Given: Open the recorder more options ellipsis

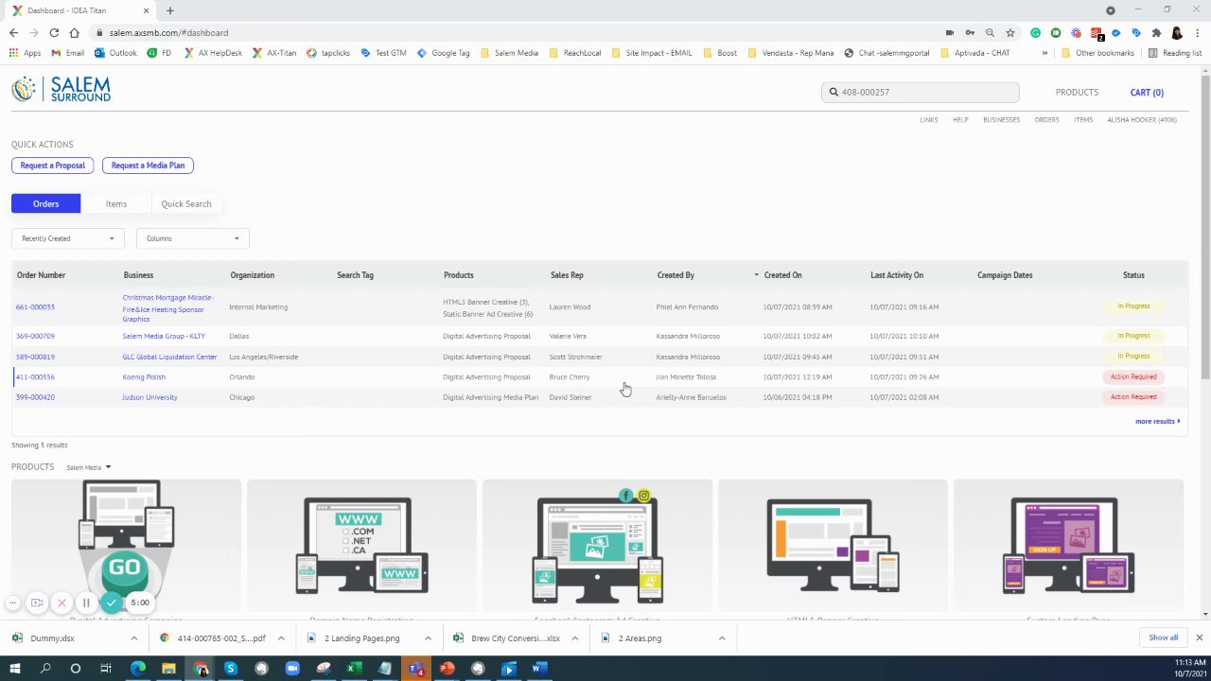Looking at the screenshot, I should point(13,602).
